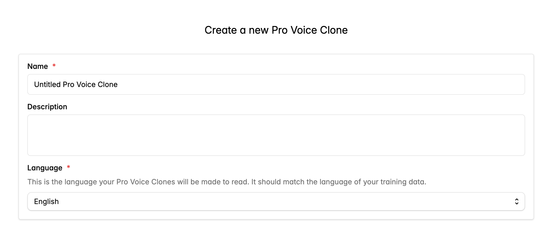Screen dimensions: 555x232
Task: Click the word 'Untitled' in Name field
Action: [47, 84]
